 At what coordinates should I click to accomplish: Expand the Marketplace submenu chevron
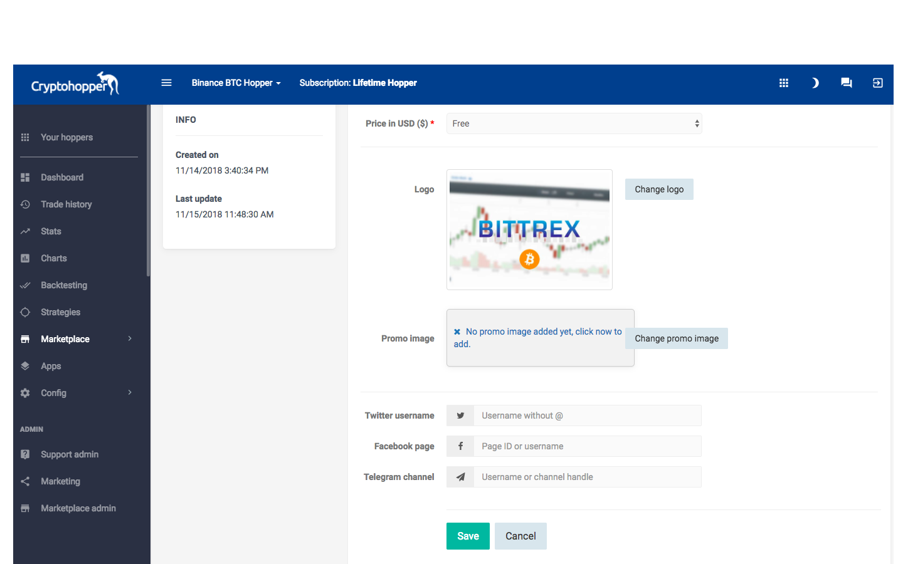coord(130,338)
